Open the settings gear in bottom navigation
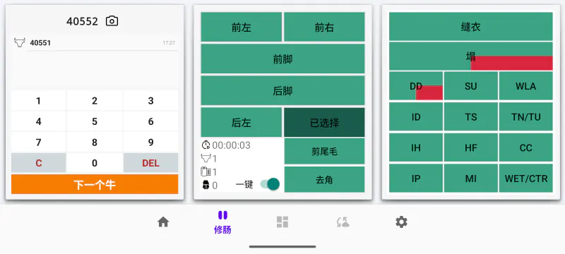The width and height of the screenshot is (565, 254). 401,222
